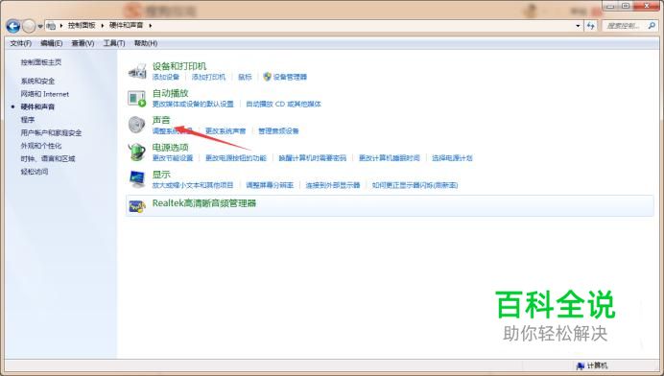Screen dimensions: 664x376
Task: Open 外观和个性化 in sidebar
Action: click(41, 146)
